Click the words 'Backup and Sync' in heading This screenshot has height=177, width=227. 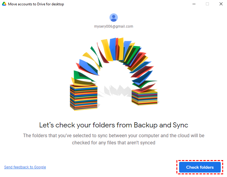[x=161, y=125]
